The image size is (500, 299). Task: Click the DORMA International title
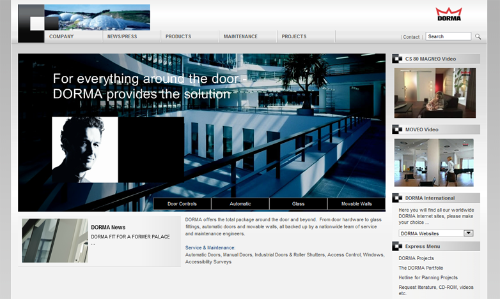click(x=430, y=198)
